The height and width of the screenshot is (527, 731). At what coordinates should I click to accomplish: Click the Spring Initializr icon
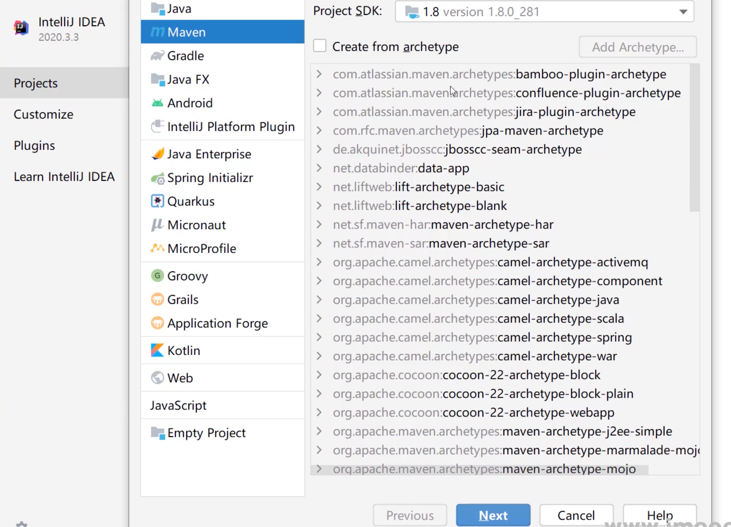(x=157, y=178)
